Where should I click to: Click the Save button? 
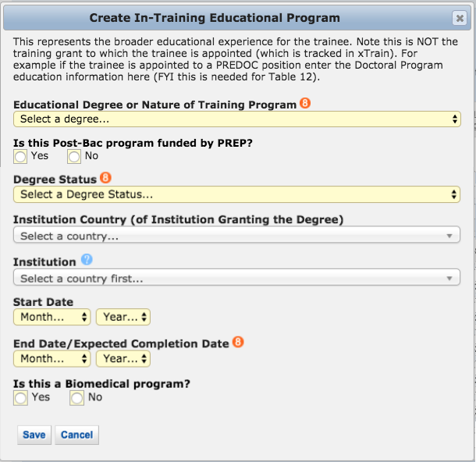(34, 435)
